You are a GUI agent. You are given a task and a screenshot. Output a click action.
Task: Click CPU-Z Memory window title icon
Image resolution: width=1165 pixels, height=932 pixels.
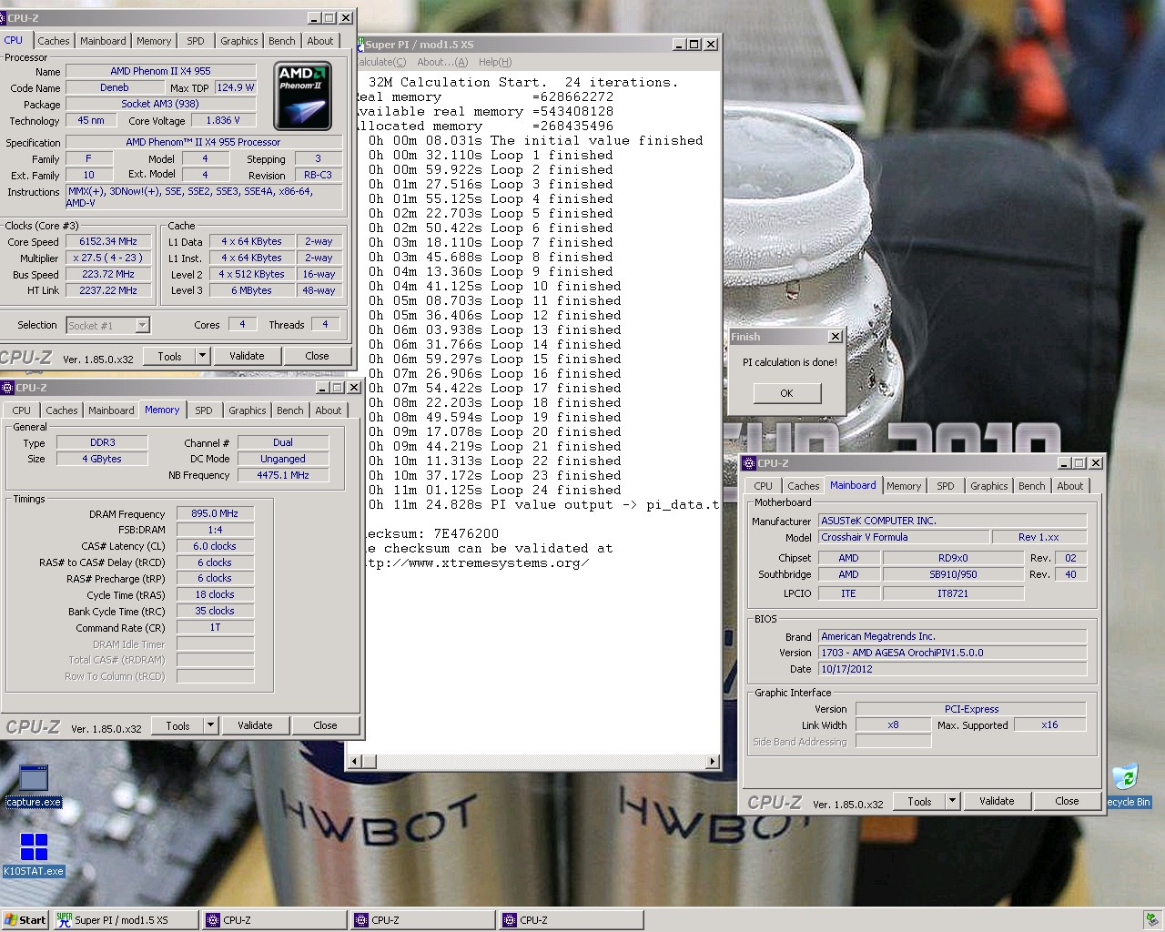[7, 388]
